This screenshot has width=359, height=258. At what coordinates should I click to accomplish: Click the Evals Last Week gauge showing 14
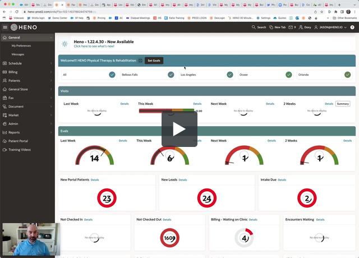coord(95,155)
